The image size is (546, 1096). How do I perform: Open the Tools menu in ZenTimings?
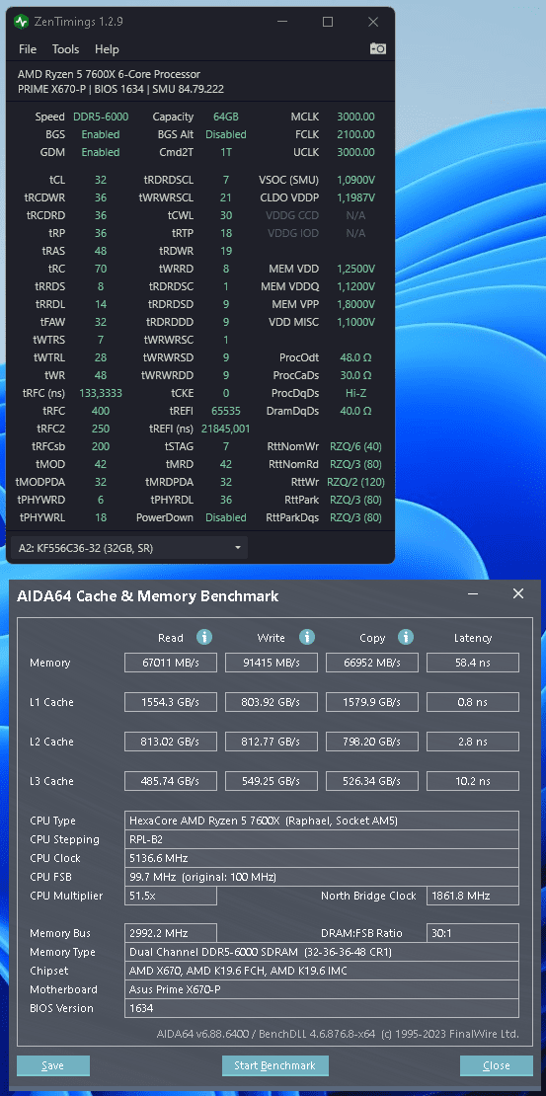tap(66, 49)
